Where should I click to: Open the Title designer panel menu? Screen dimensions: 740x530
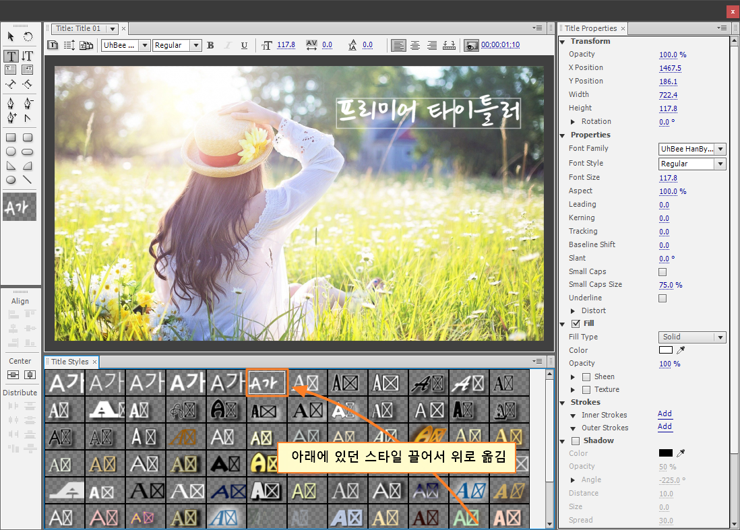tap(538, 28)
